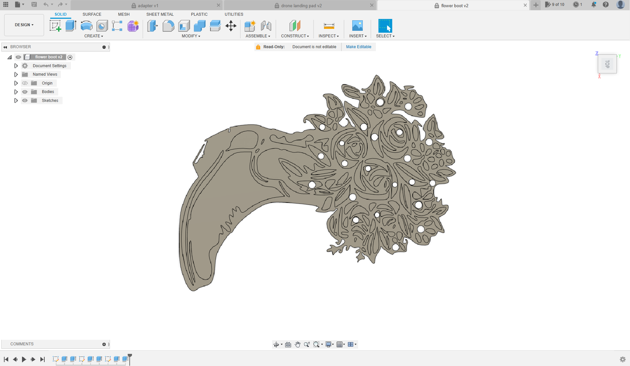Activate flower boot v2 component radio button

[x=70, y=57]
